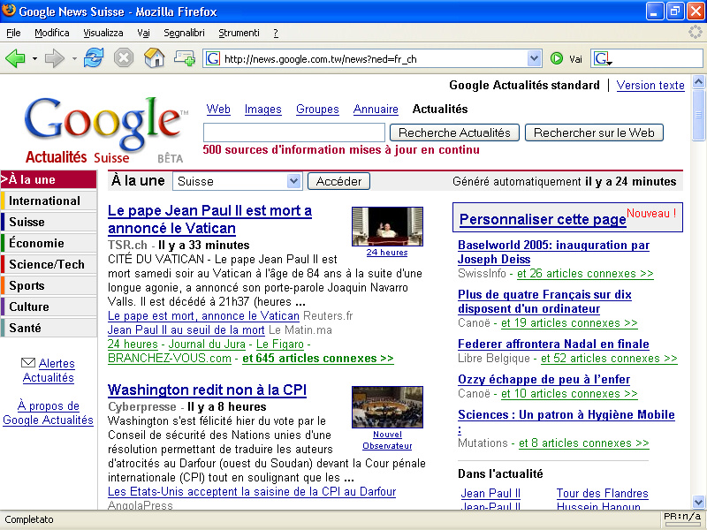Go back with the green Back arrow
Viewport: 707px width, 530px height.
[15, 58]
